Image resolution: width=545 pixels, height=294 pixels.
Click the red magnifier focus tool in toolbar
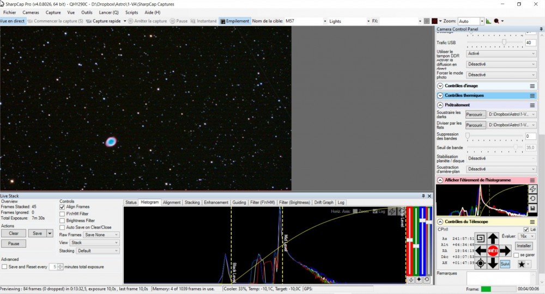tap(496, 21)
